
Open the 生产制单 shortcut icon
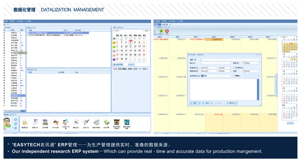click(45, 123)
